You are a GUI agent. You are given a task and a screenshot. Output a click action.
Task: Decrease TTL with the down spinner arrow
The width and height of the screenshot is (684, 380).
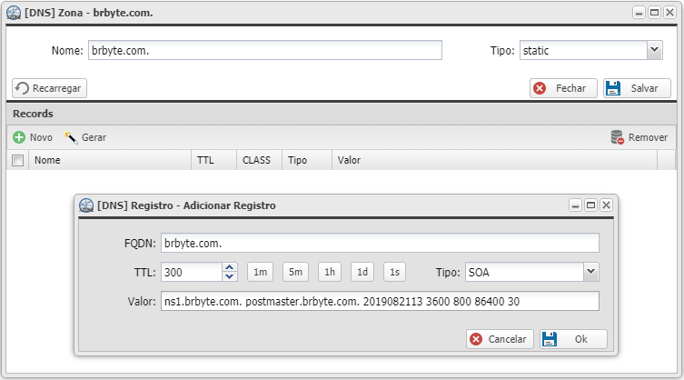pyautogui.click(x=230, y=276)
